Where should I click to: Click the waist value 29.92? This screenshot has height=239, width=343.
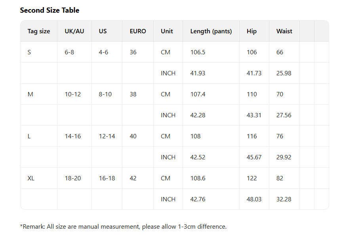click(x=284, y=157)
